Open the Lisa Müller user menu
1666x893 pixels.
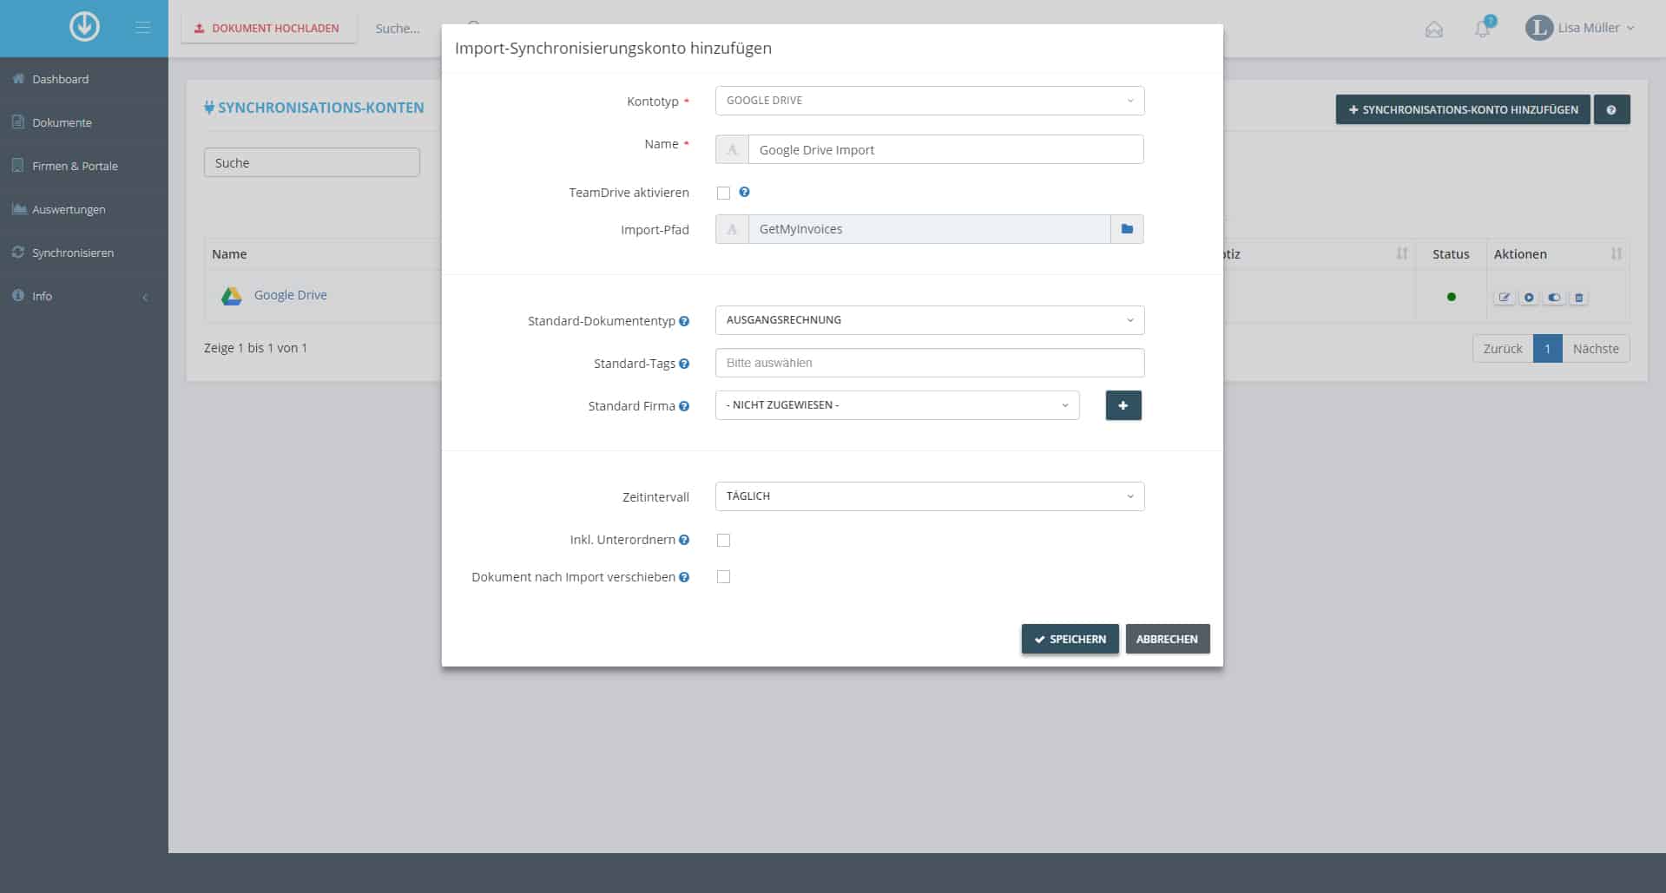tap(1580, 28)
